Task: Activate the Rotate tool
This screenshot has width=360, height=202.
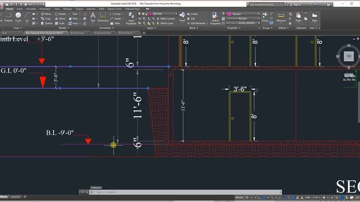Action: 60,14
